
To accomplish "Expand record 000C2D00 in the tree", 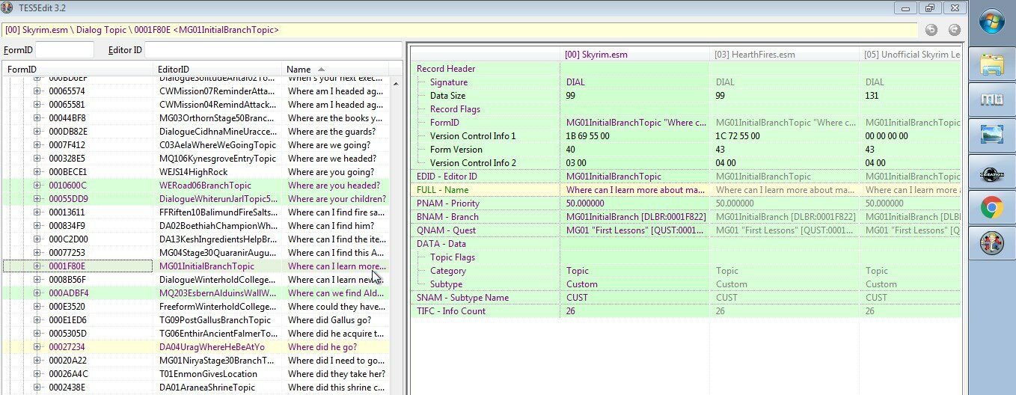I will coord(37,239).
